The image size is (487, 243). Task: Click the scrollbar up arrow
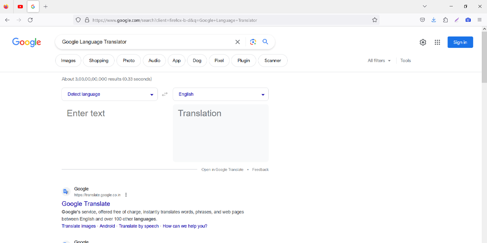click(484, 29)
